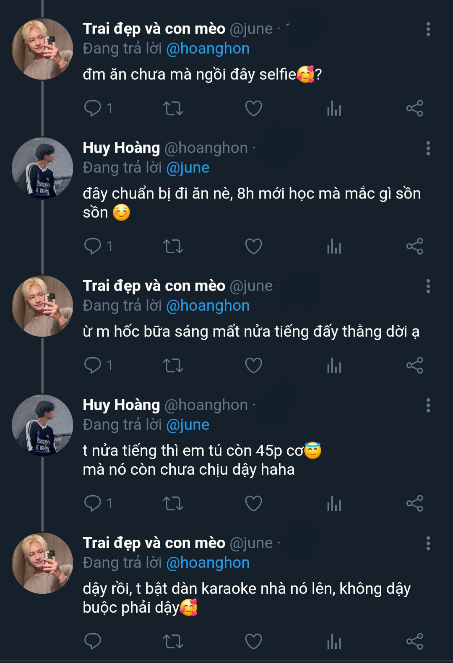Open more options on the karaoke tweet
Image resolution: width=453 pixels, height=663 pixels.
coord(428,543)
